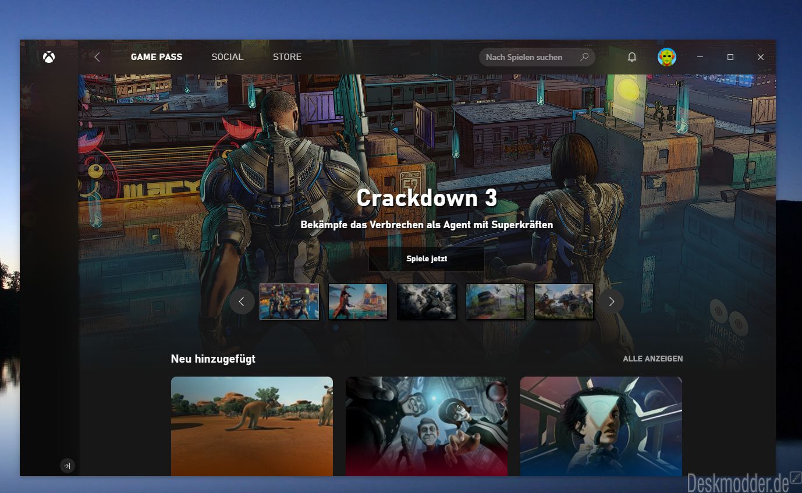The image size is (802, 493).
Task: Click the 'Crackdown 3' title text
Action: [427, 198]
